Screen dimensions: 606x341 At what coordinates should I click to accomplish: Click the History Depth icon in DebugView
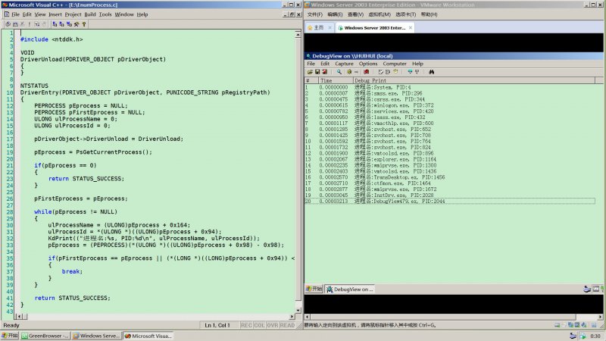pos(388,72)
